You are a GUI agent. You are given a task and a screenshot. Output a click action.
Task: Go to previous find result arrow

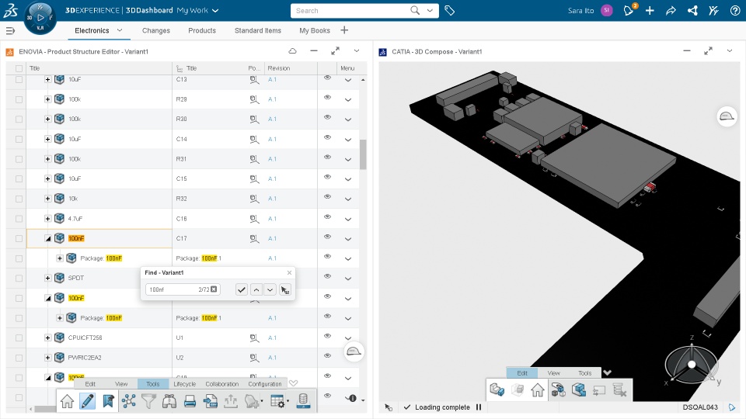click(x=256, y=289)
